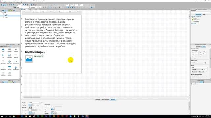Screen dimensions: 211x118
Task: Toggle left Page Align option
Action: point(30,105)
